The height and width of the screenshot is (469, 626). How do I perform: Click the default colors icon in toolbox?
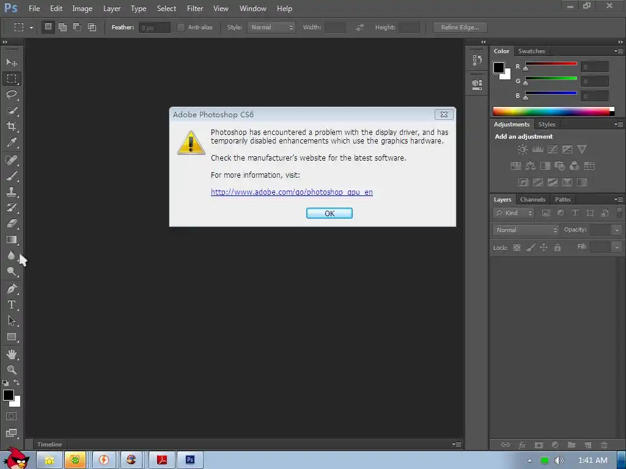coord(5,383)
